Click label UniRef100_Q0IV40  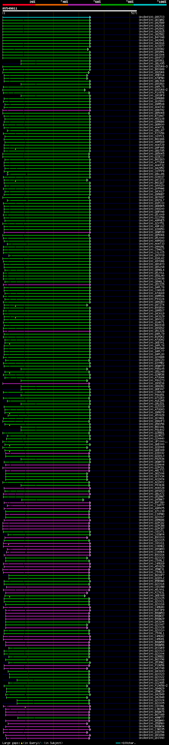(152, 738)
